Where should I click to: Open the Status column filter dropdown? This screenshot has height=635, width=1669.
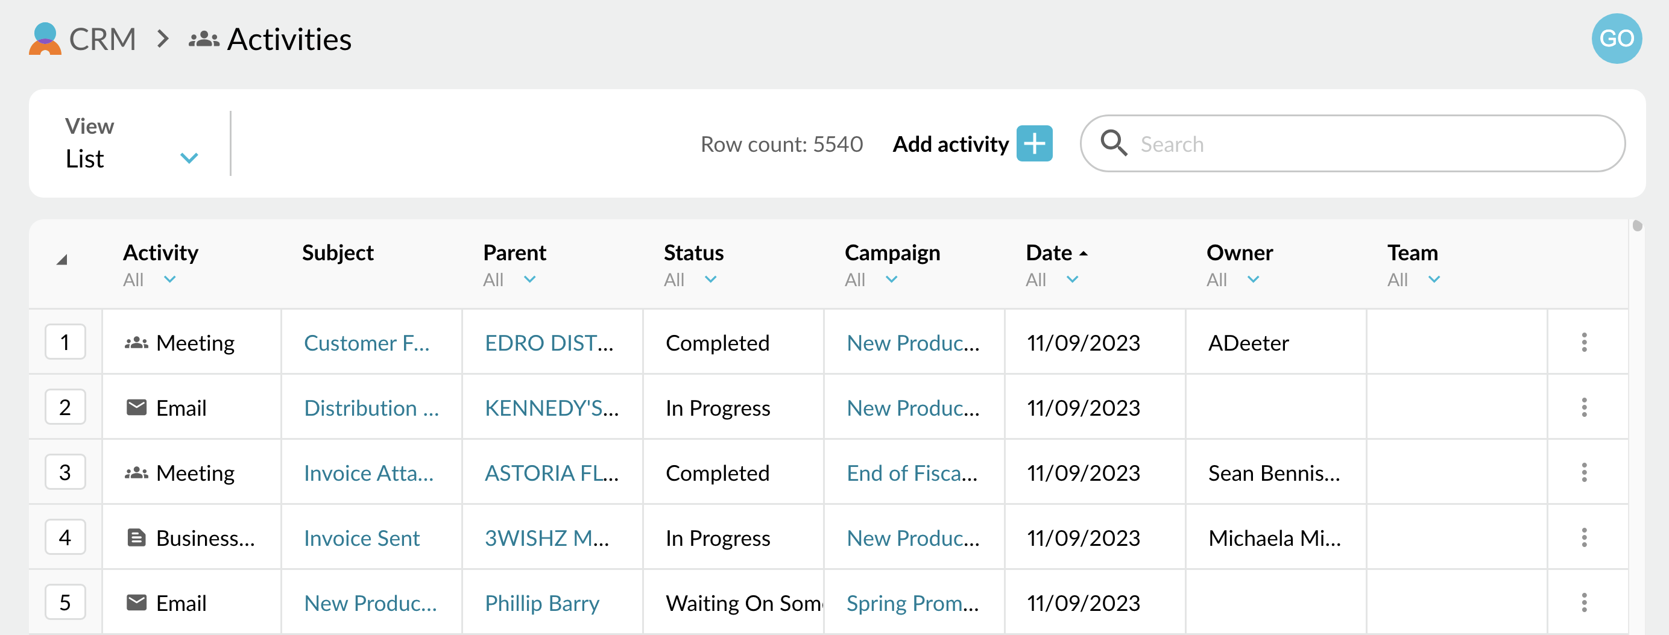(710, 280)
